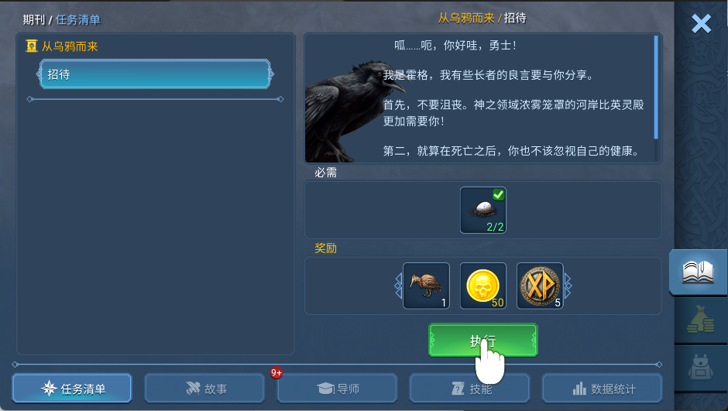
Task: Switch to the 任务清单 tab
Action: coord(72,389)
